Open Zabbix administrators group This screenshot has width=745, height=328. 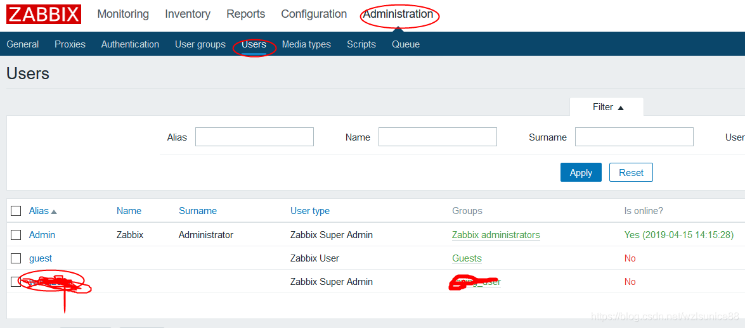point(496,234)
